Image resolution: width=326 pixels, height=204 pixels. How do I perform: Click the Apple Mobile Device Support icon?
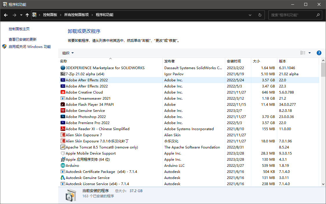point(63,153)
